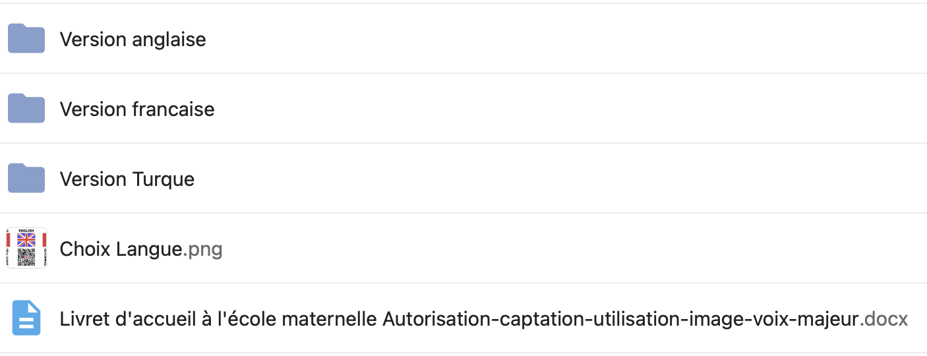Click the Version francaise folder icon
Screen dimensions: 927x356
(x=26, y=109)
